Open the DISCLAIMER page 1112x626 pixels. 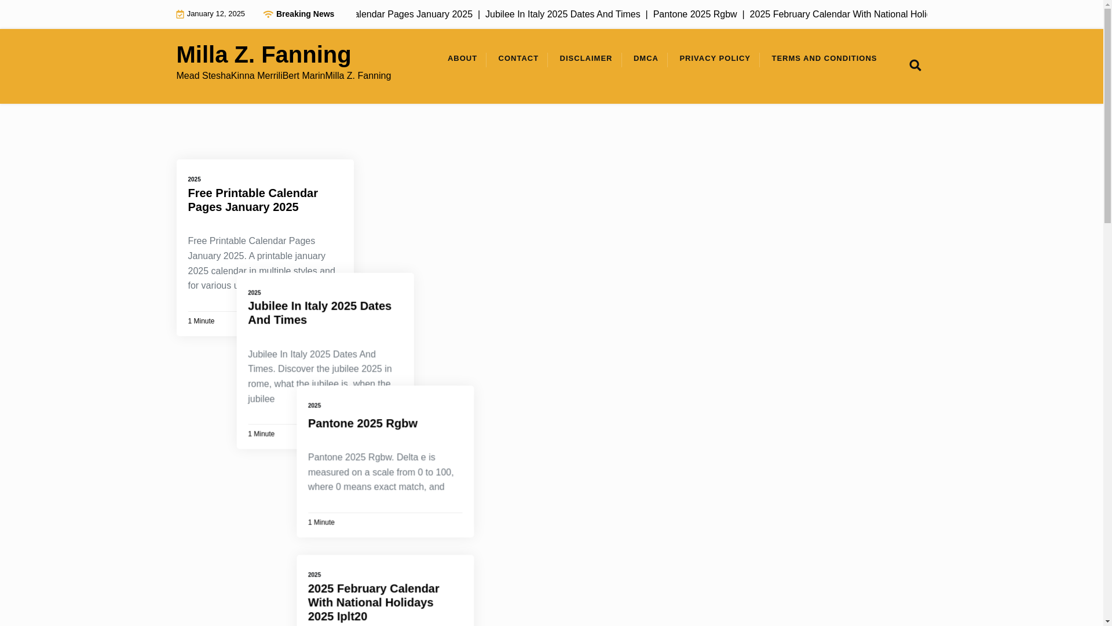(586, 59)
